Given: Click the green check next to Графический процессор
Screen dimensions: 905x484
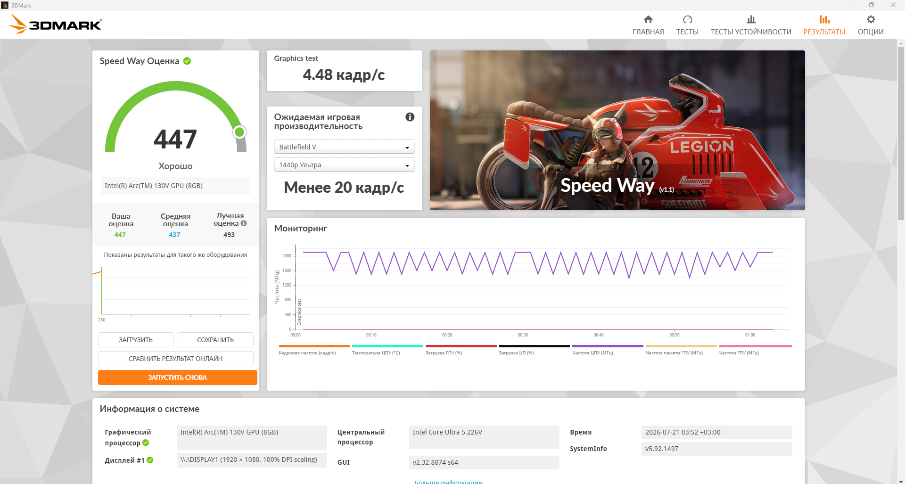Looking at the screenshot, I should (x=146, y=443).
